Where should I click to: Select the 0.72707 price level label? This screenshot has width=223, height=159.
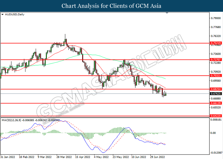216,60
